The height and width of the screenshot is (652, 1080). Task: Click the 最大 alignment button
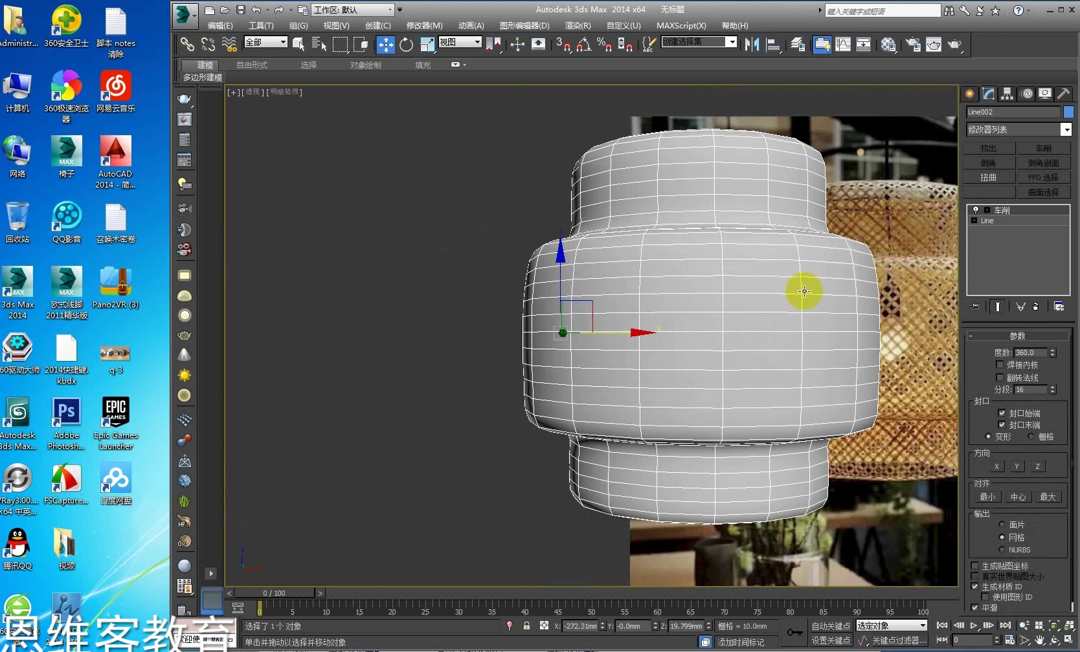pos(1048,497)
